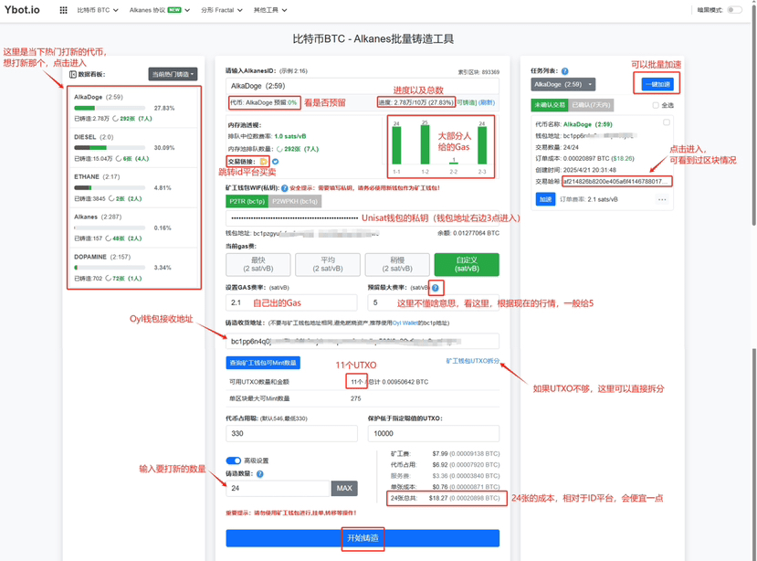Image resolution: width=757 pixels, height=561 pixels.
Task: Open the 比特币 BTC dropdown menu
Action: [x=98, y=10]
